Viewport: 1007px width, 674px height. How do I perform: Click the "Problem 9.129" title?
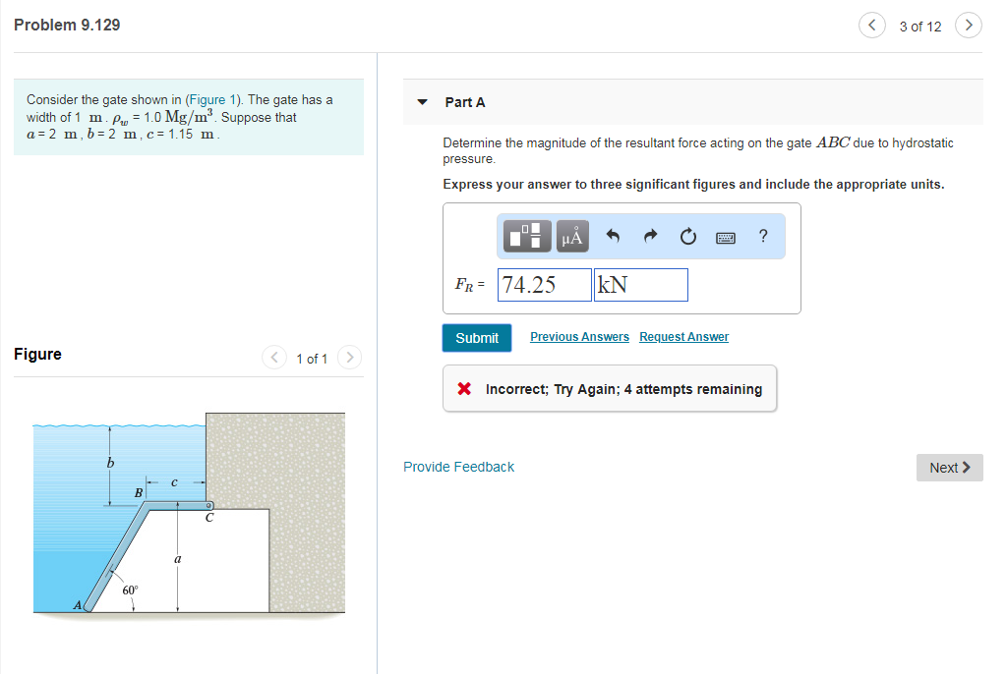[67, 25]
